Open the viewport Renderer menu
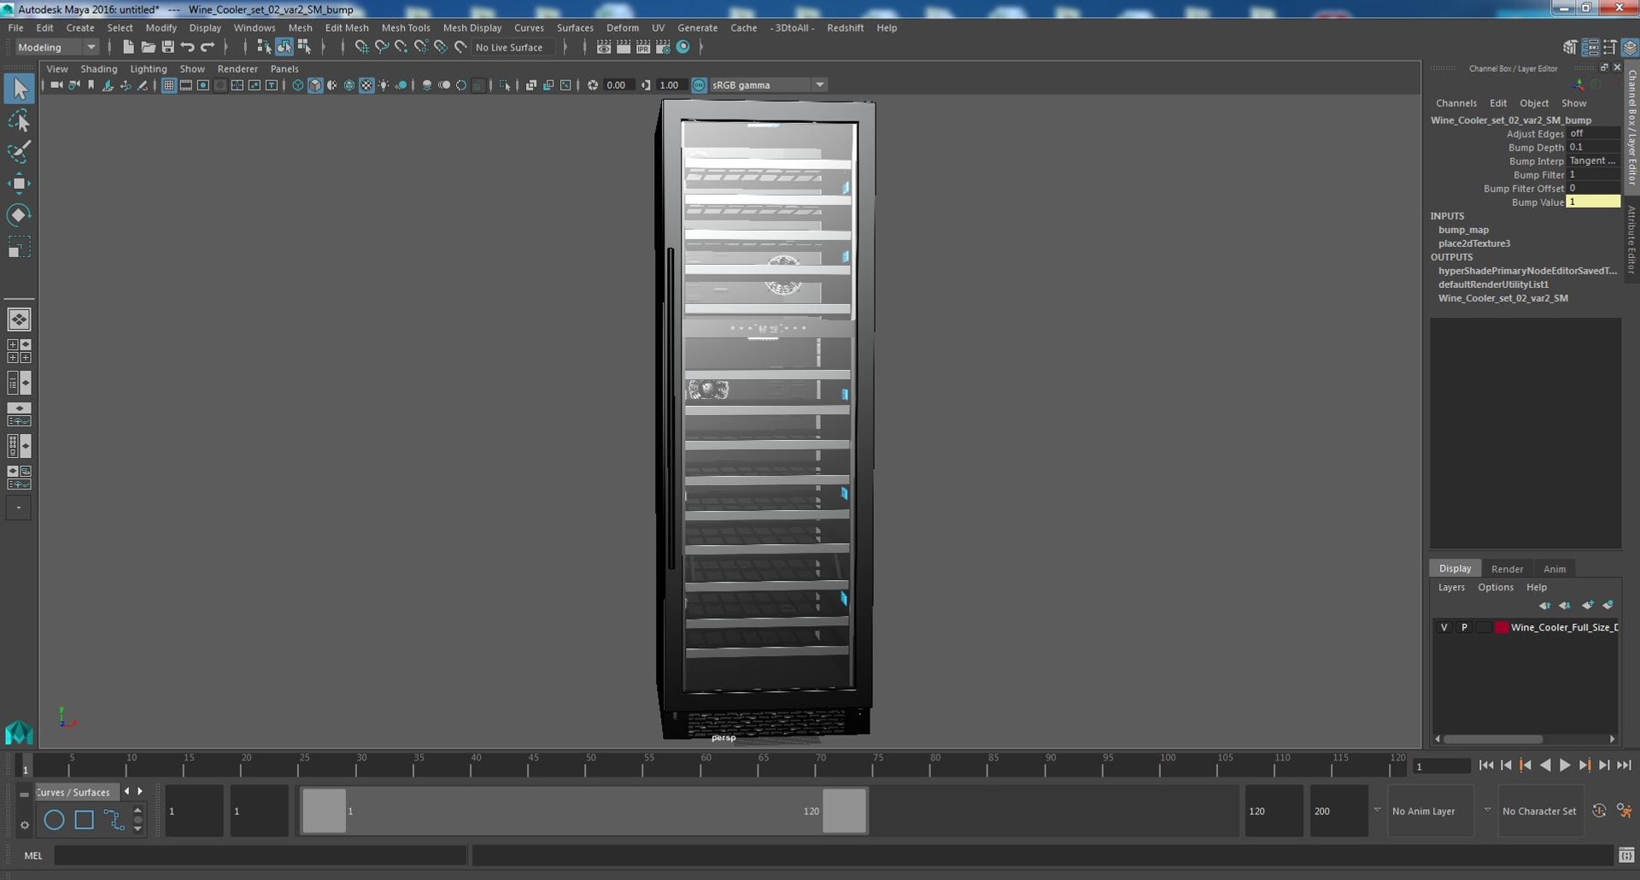Viewport: 1640px width, 880px height. pyautogui.click(x=237, y=69)
